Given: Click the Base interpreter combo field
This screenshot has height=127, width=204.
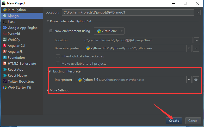Looking at the screenshot, I should 137,48.
